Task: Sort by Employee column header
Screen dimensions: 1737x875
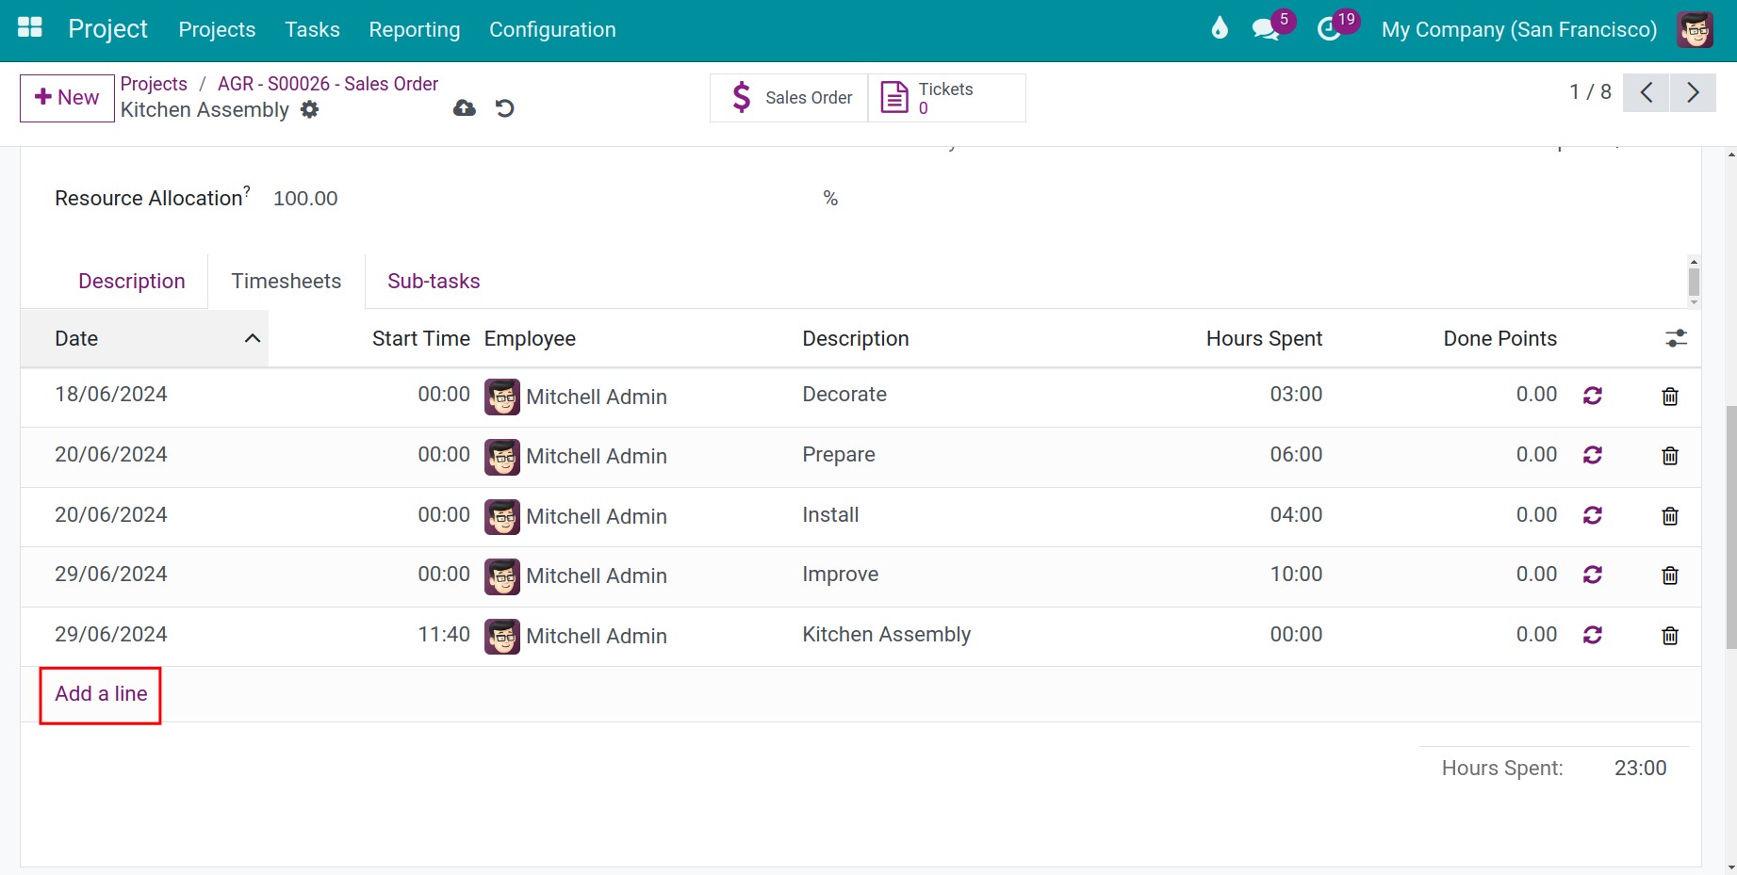Action: 530,339
